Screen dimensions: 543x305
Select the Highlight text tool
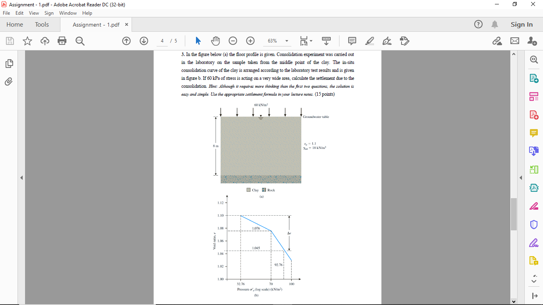(369, 41)
